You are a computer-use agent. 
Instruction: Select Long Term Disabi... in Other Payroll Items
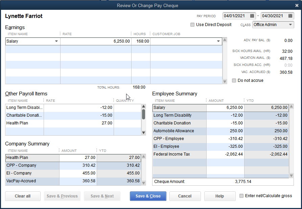point(24,108)
